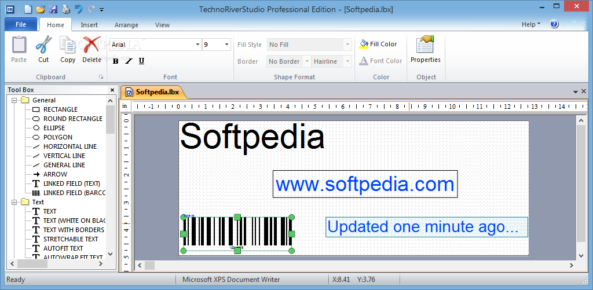Click the Open folder icon in quick access toolbar
The image size is (593, 290).
[41, 9]
